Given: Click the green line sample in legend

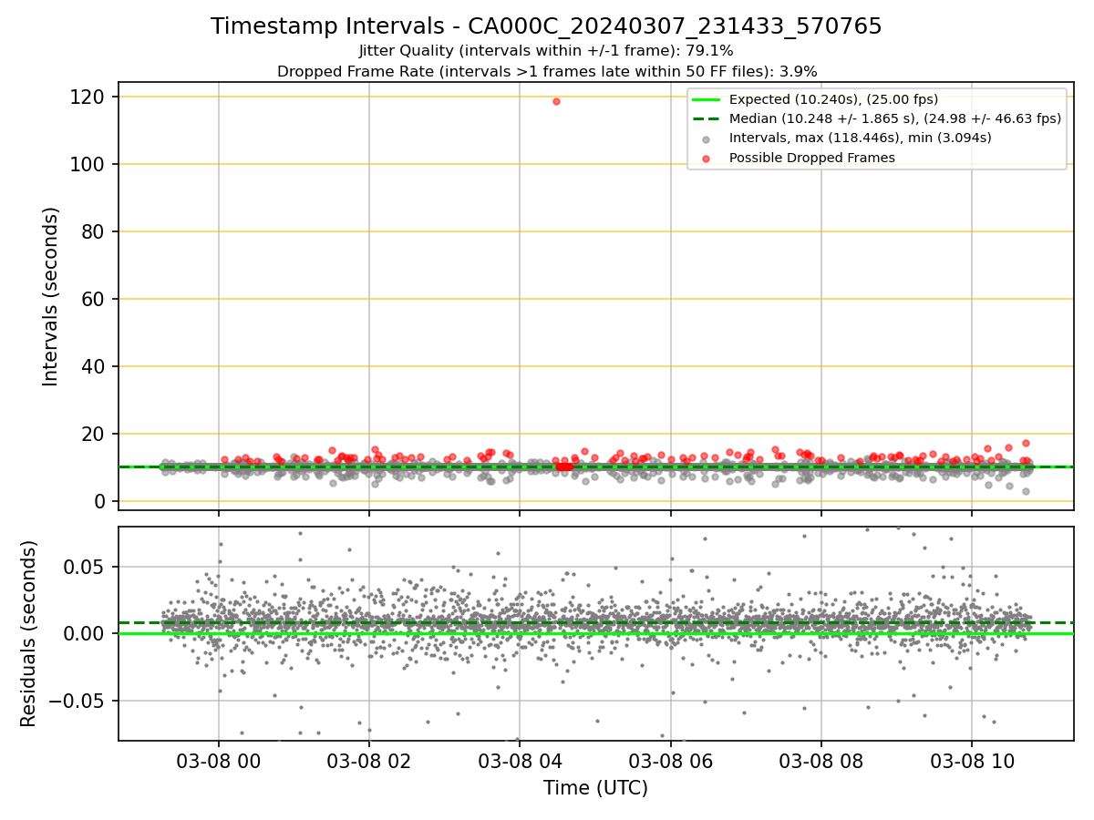Looking at the screenshot, I should point(707,99).
